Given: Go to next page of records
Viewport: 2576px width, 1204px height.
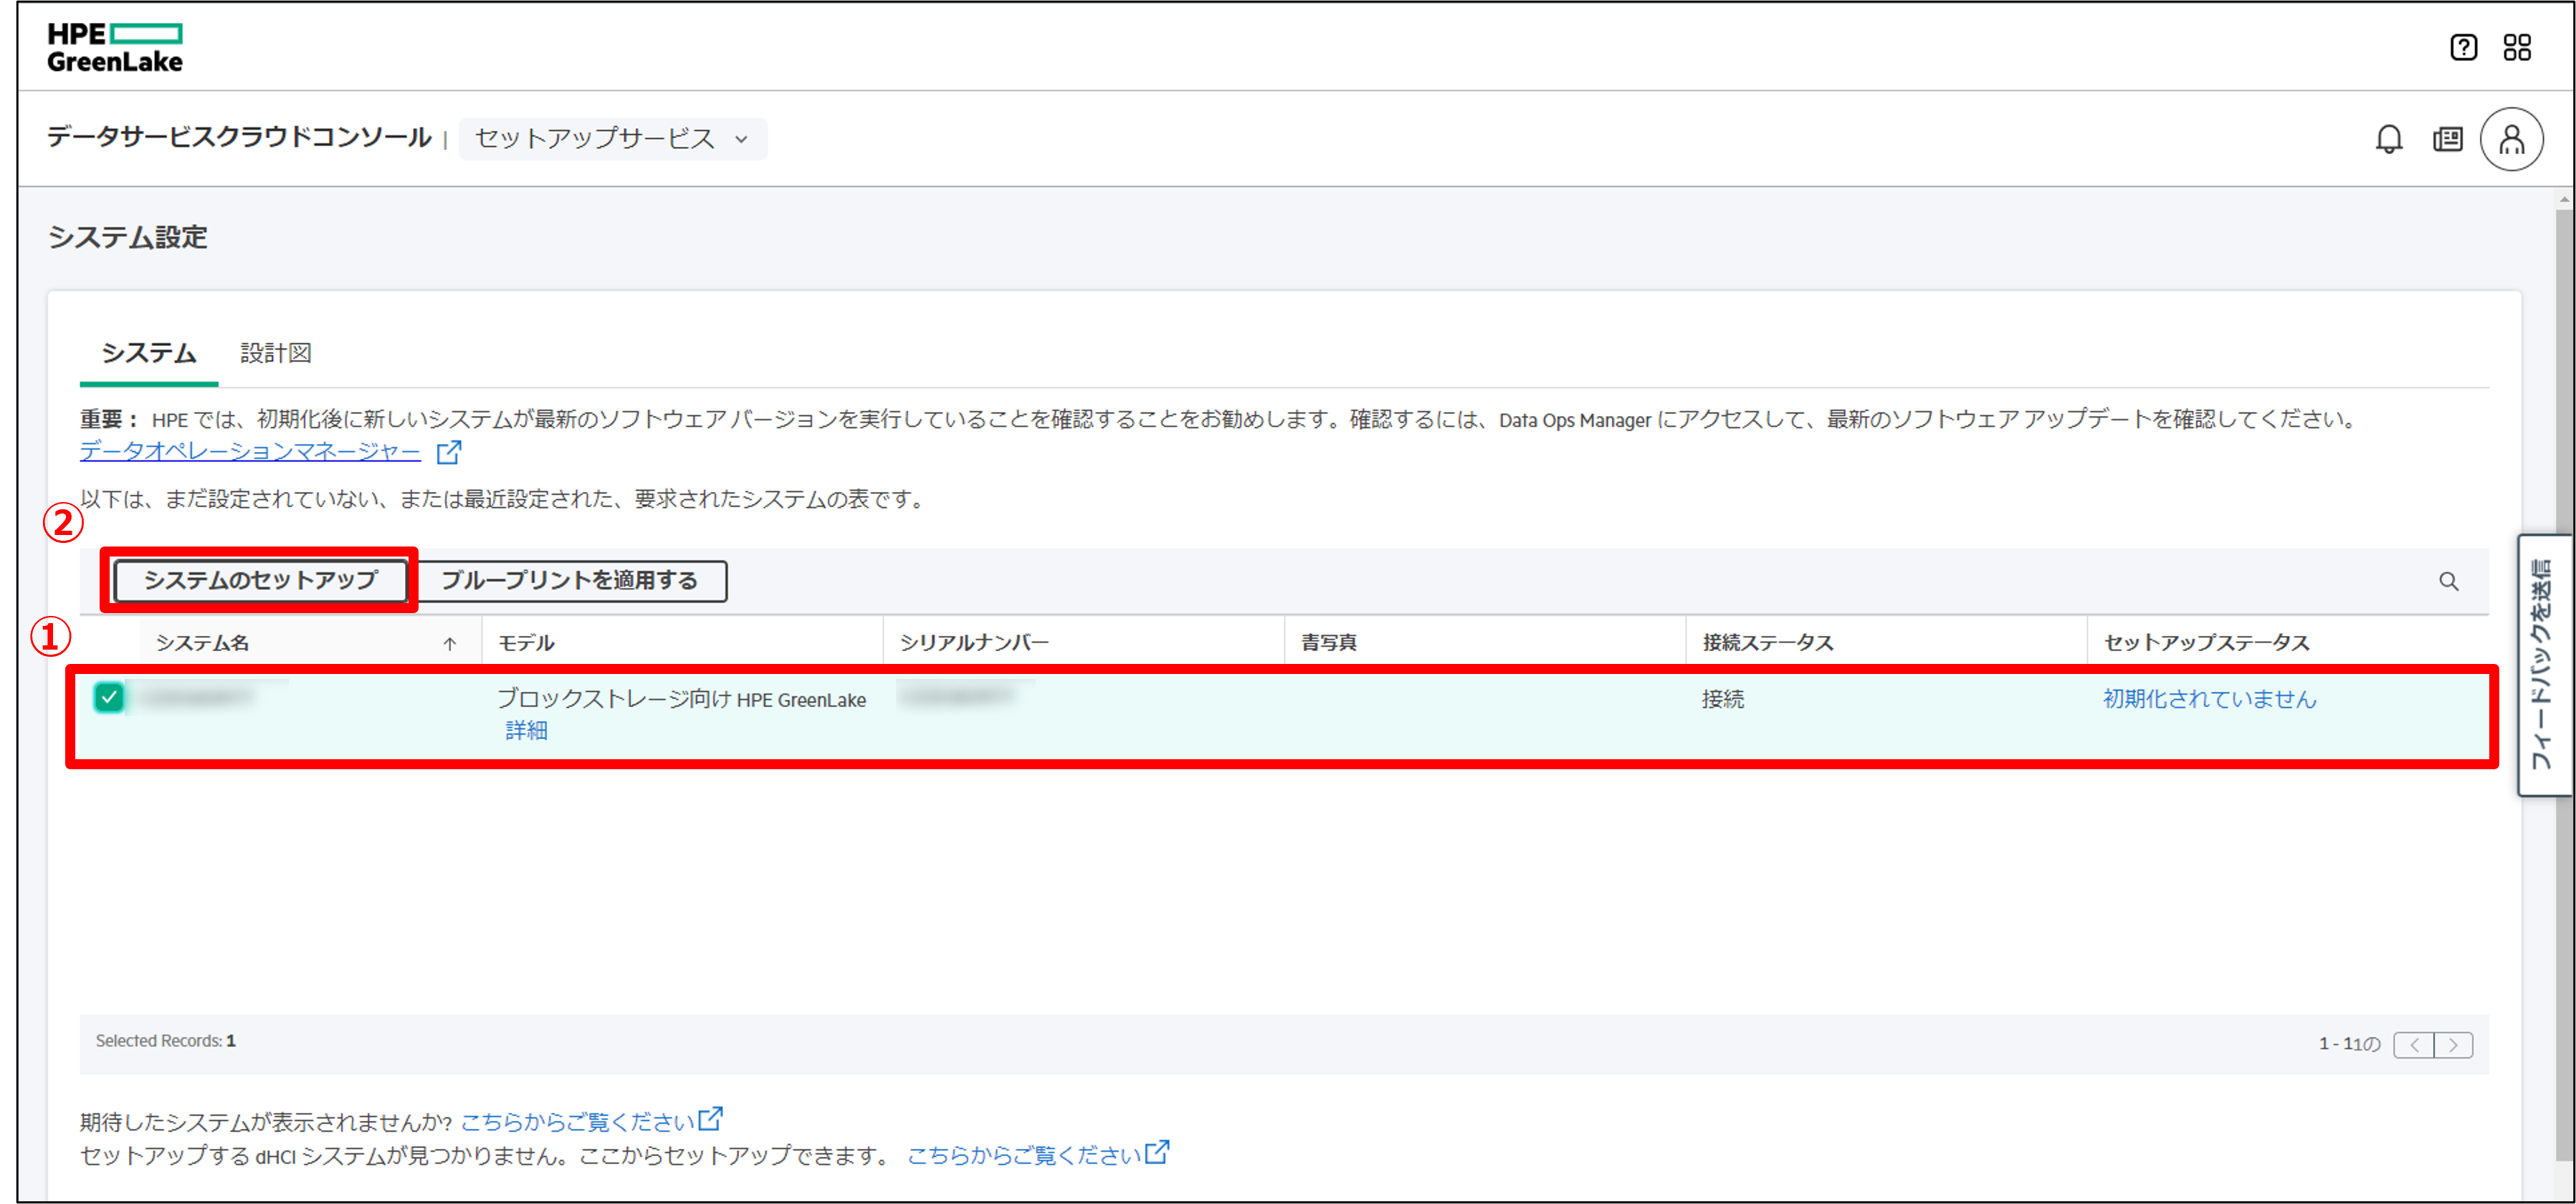Looking at the screenshot, I should (x=2453, y=1044).
